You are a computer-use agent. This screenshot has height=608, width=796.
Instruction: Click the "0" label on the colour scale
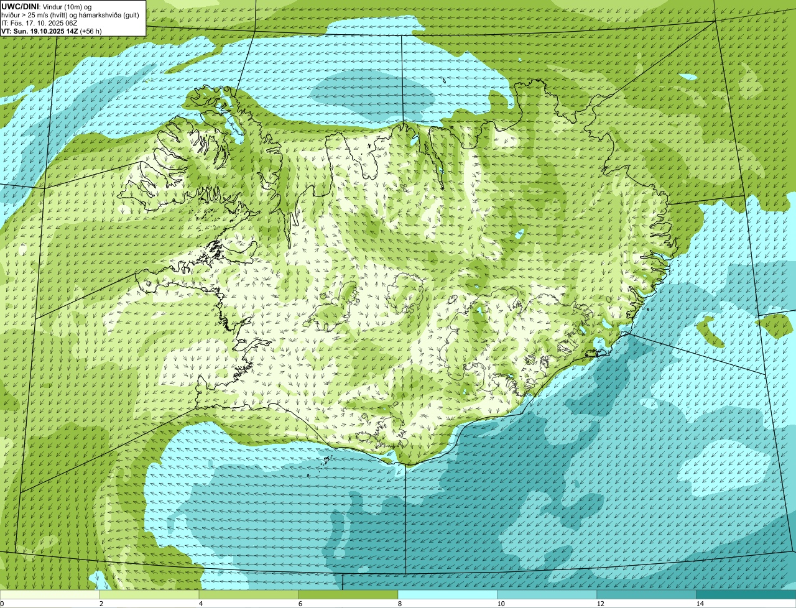(x=2, y=604)
